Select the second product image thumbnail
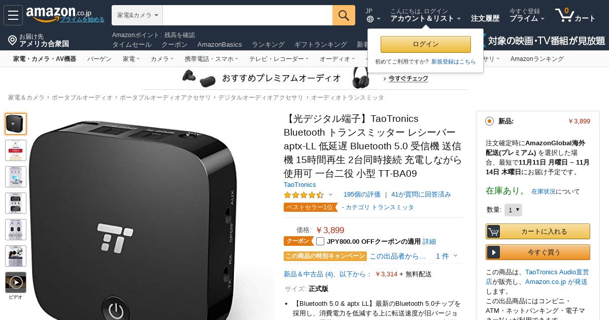Image resolution: width=609 pixels, height=320 pixels. pos(16,150)
